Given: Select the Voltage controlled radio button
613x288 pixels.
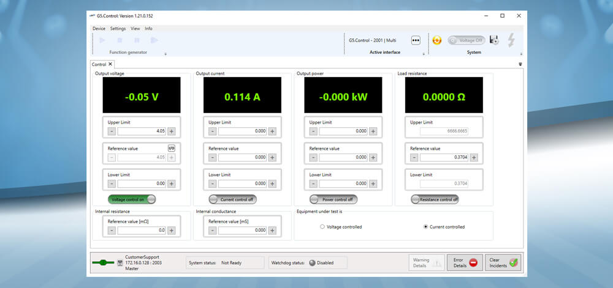Looking at the screenshot, I should 322,227.
